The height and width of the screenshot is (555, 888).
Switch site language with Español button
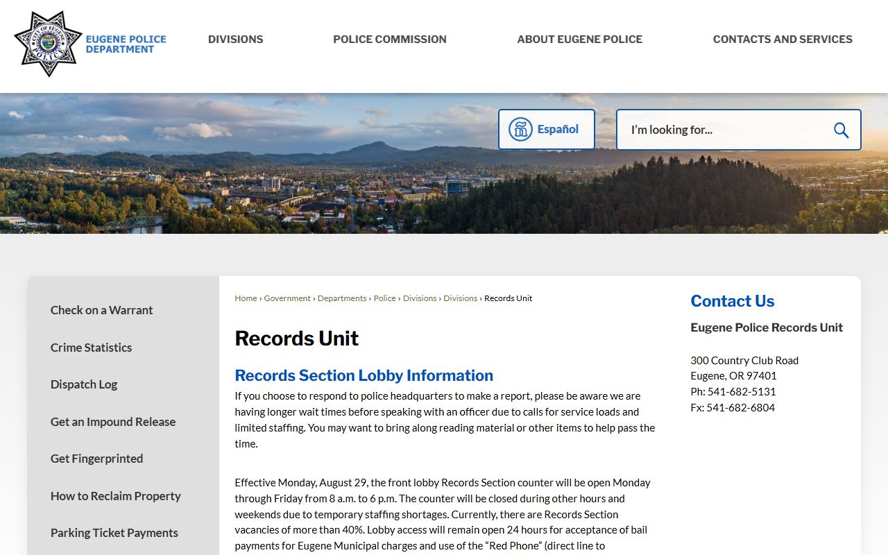pos(547,129)
